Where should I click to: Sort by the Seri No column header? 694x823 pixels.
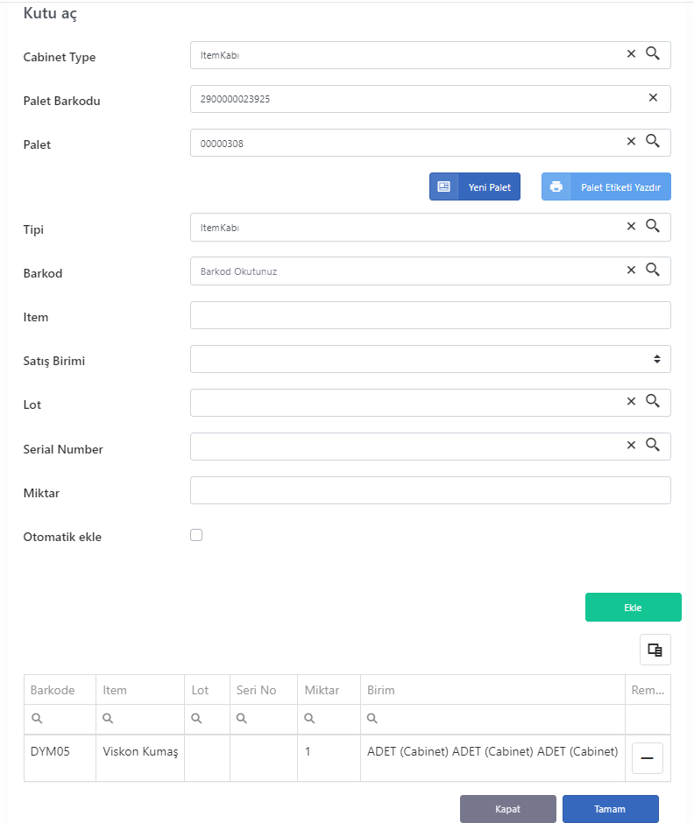click(264, 690)
